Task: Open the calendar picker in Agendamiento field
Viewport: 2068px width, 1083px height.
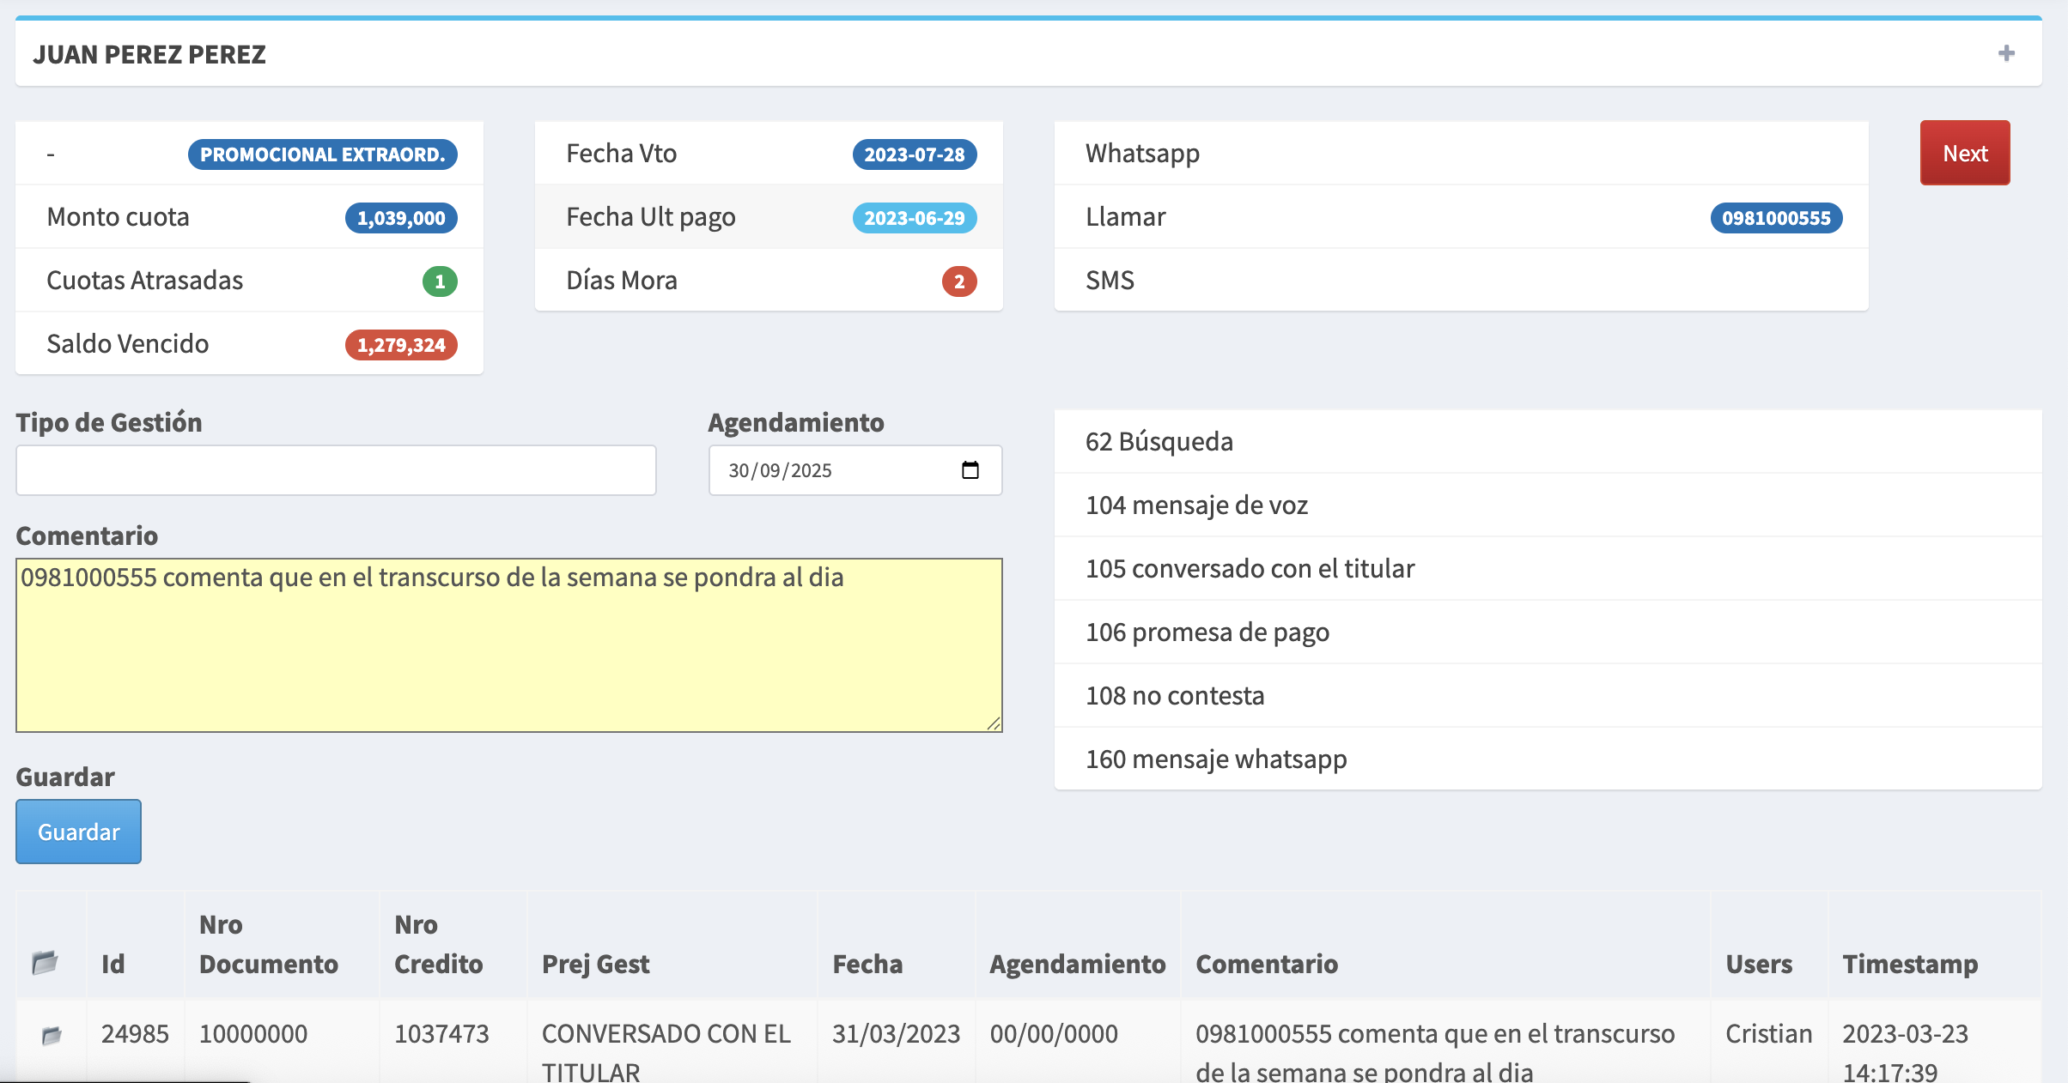Action: point(970,470)
